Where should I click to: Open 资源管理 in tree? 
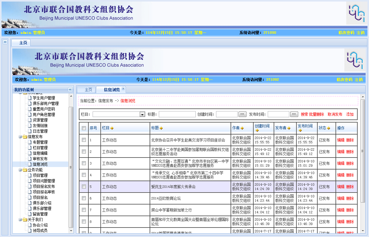[x=40, y=120]
